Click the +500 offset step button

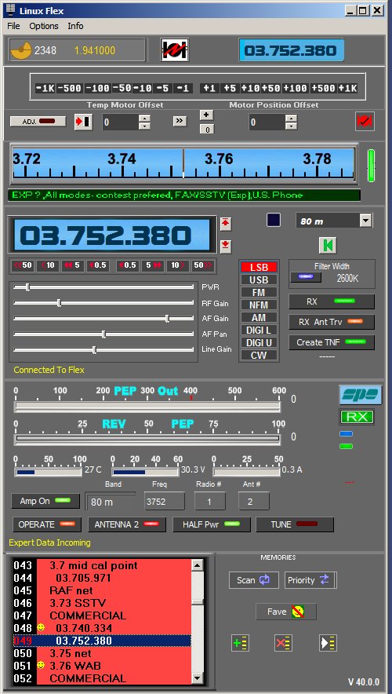tap(323, 88)
